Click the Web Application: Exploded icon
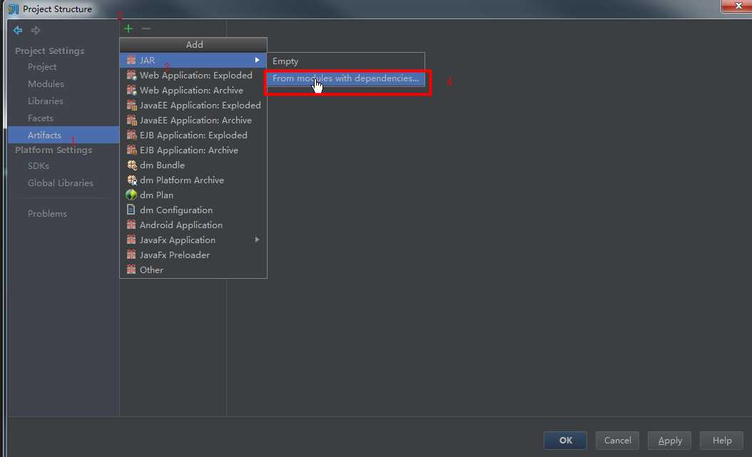This screenshot has width=752, height=457. point(131,75)
